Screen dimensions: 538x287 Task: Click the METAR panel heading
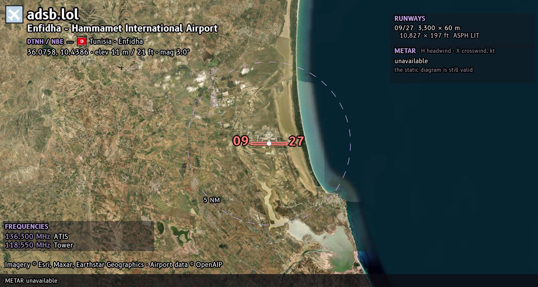405,51
